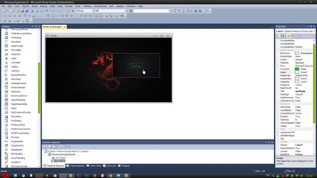The image size is (317, 178).
Task: Click the View Code icon in Solution Explorer toolbar
Action: (60, 147)
